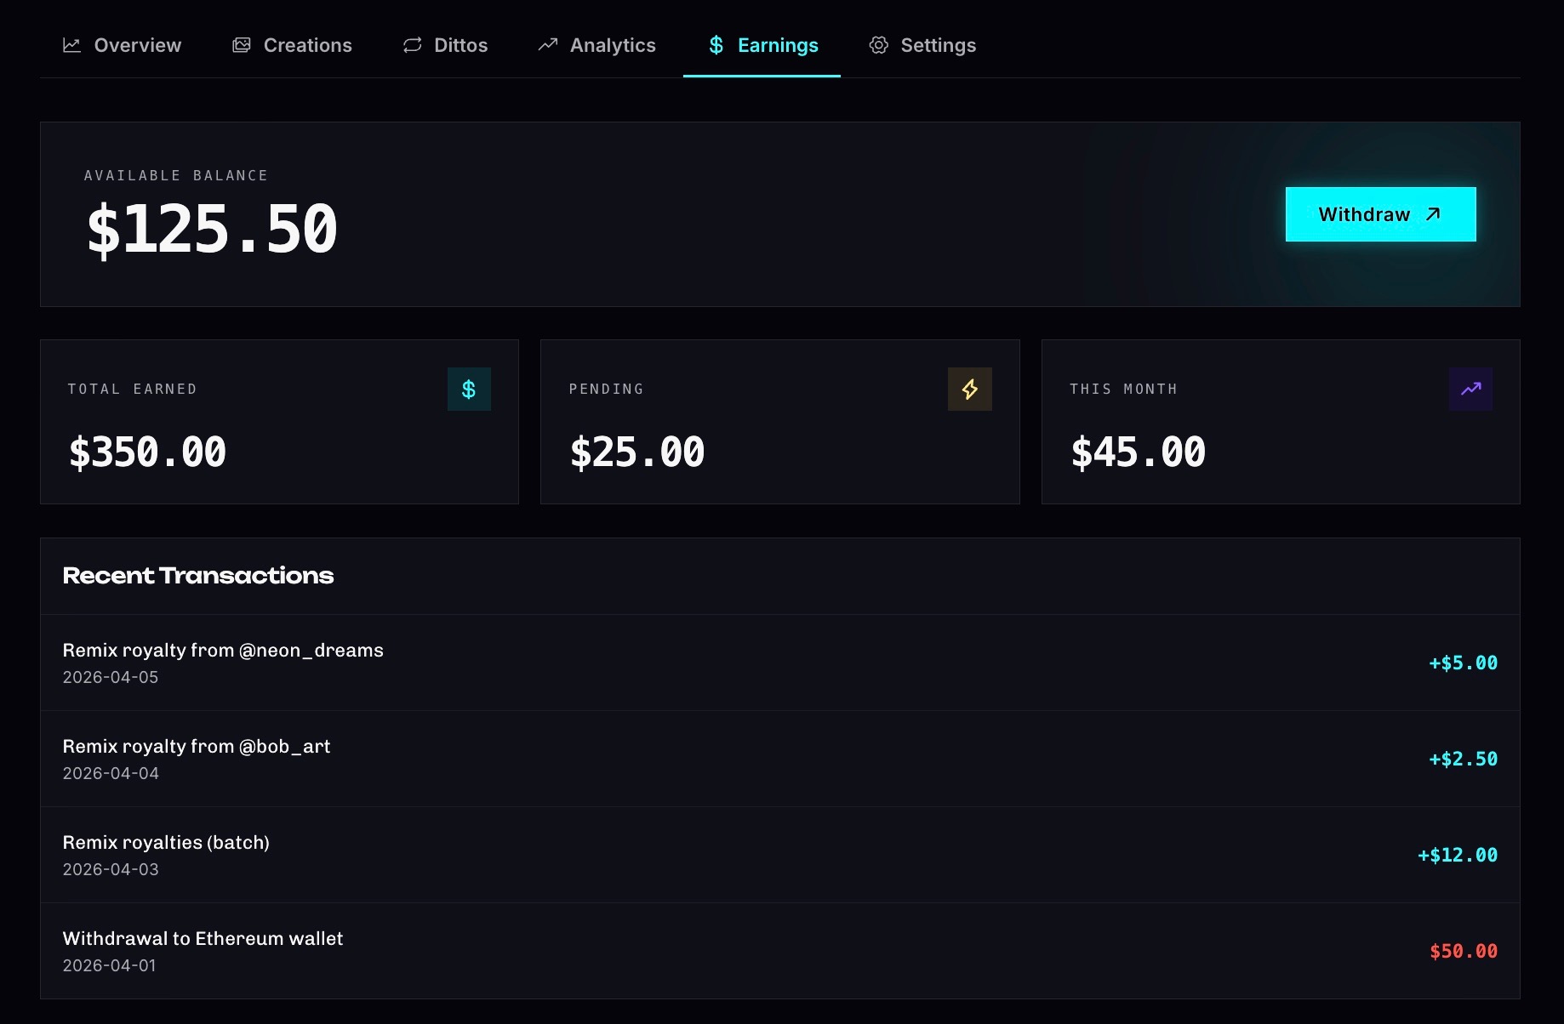Click the Recent Transactions heading

198,576
